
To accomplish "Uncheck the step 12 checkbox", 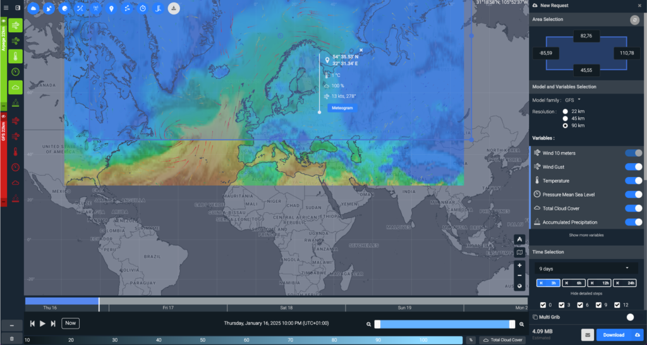I will click(617, 305).
